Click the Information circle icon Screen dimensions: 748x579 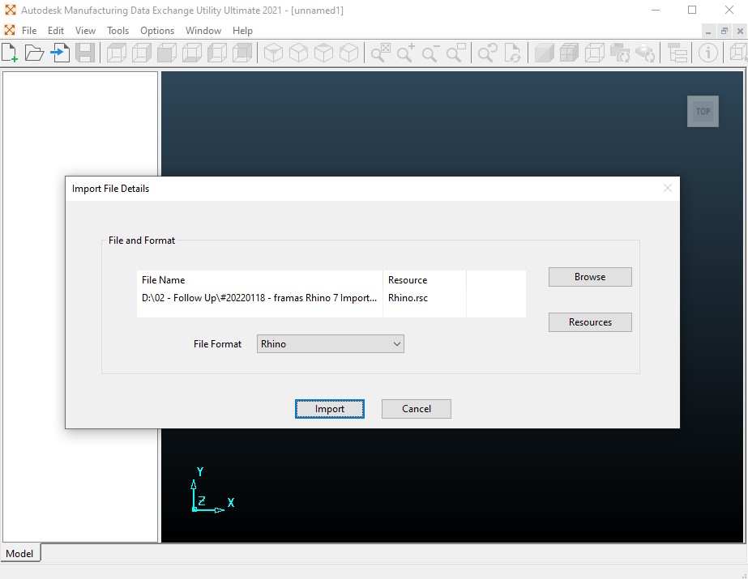[x=708, y=53]
